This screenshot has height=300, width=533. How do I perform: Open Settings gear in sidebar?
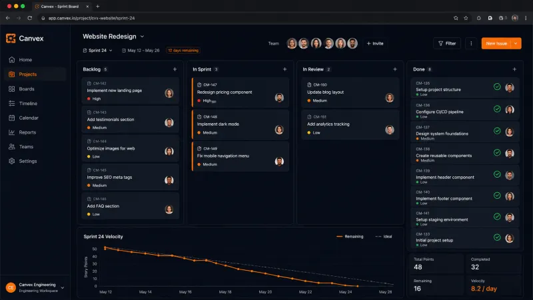(x=11, y=161)
